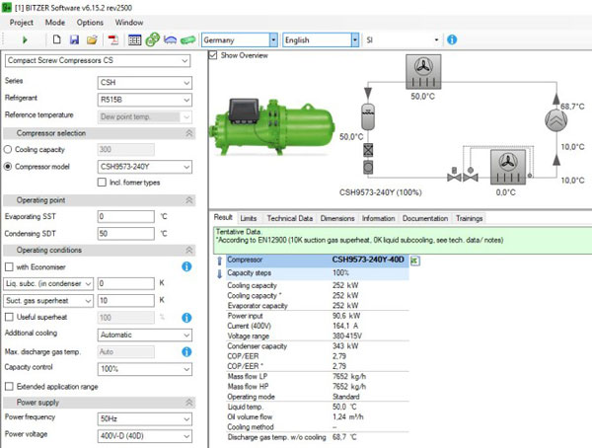This screenshot has height=448, width=592.
Task: Switch to the Information tab
Action: click(x=378, y=218)
